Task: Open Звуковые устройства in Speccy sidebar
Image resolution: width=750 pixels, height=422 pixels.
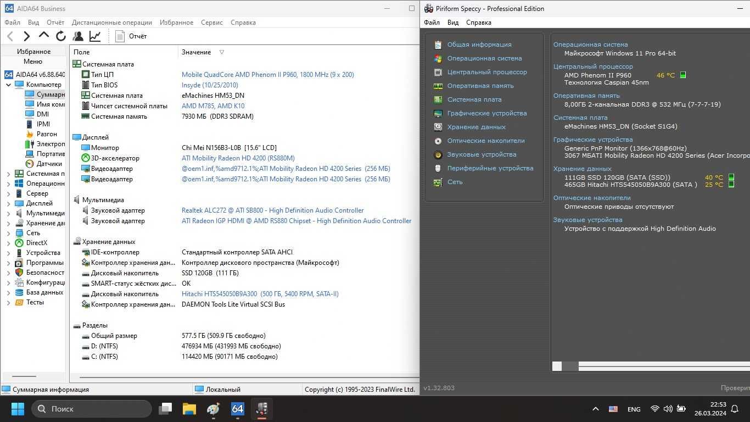Action: pos(482,154)
